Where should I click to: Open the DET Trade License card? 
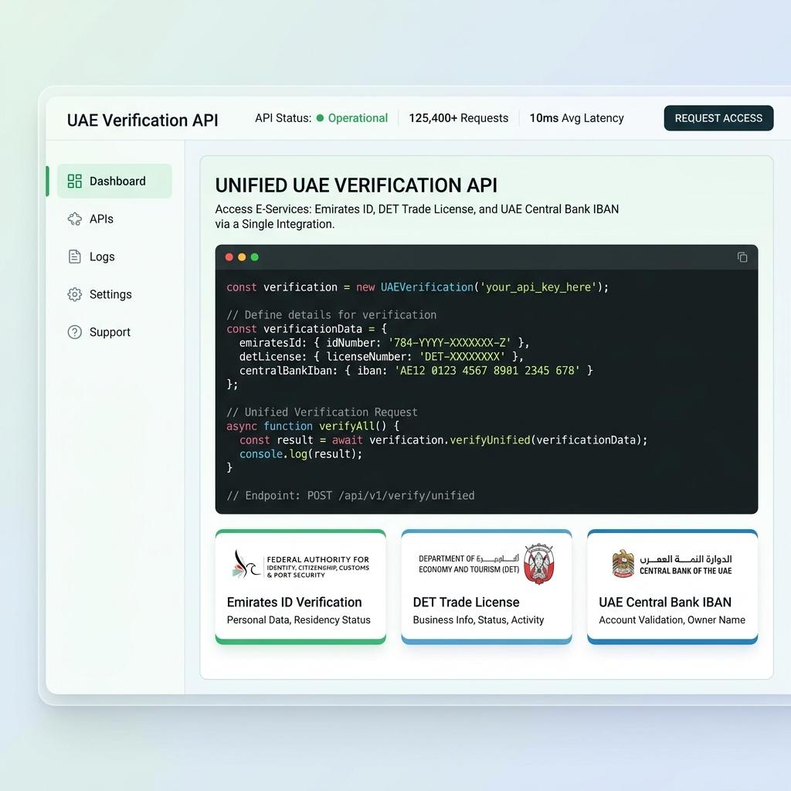(x=487, y=587)
